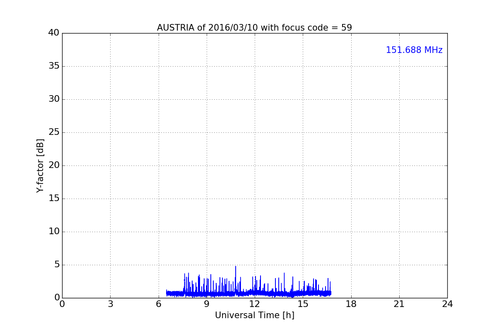Click x-axis tick label '6'
This screenshot has width=497, height=331.
click(x=159, y=304)
